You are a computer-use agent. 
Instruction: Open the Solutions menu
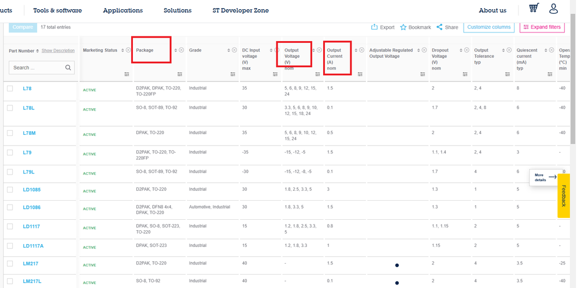click(x=177, y=10)
